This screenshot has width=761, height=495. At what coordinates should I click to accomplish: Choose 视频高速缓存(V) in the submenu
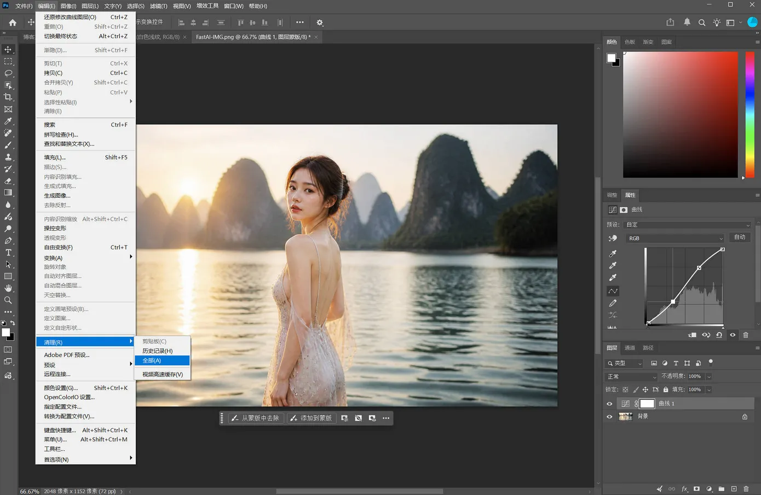[x=162, y=375]
